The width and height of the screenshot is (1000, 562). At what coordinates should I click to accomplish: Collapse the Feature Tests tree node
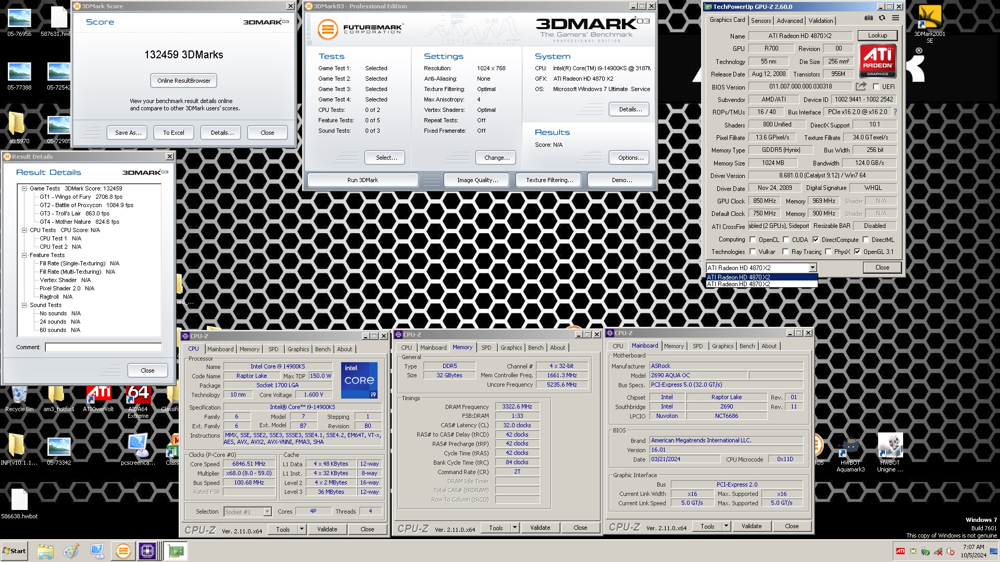24,255
